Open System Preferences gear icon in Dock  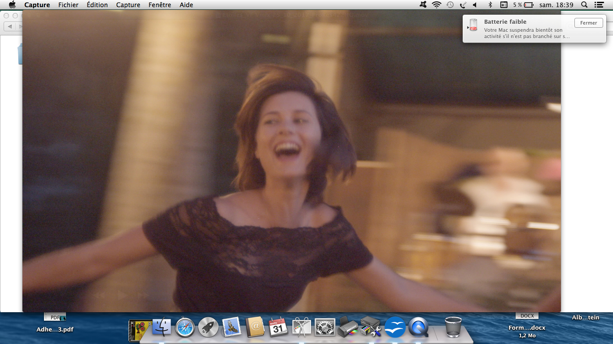pyautogui.click(x=325, y=327)
